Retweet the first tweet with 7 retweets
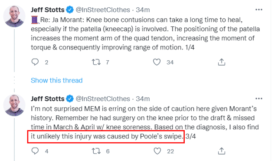 (x=96, y=62)
